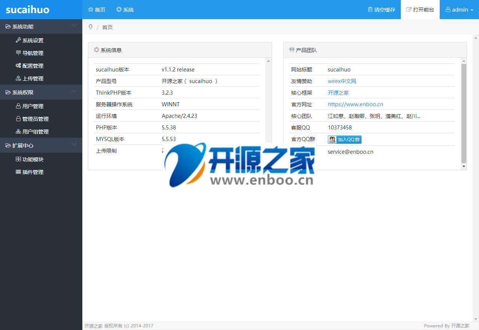Click the folder icon of 系统功能
The width and height of the screenshot is (479, 330).
click(x=8, y=27)
